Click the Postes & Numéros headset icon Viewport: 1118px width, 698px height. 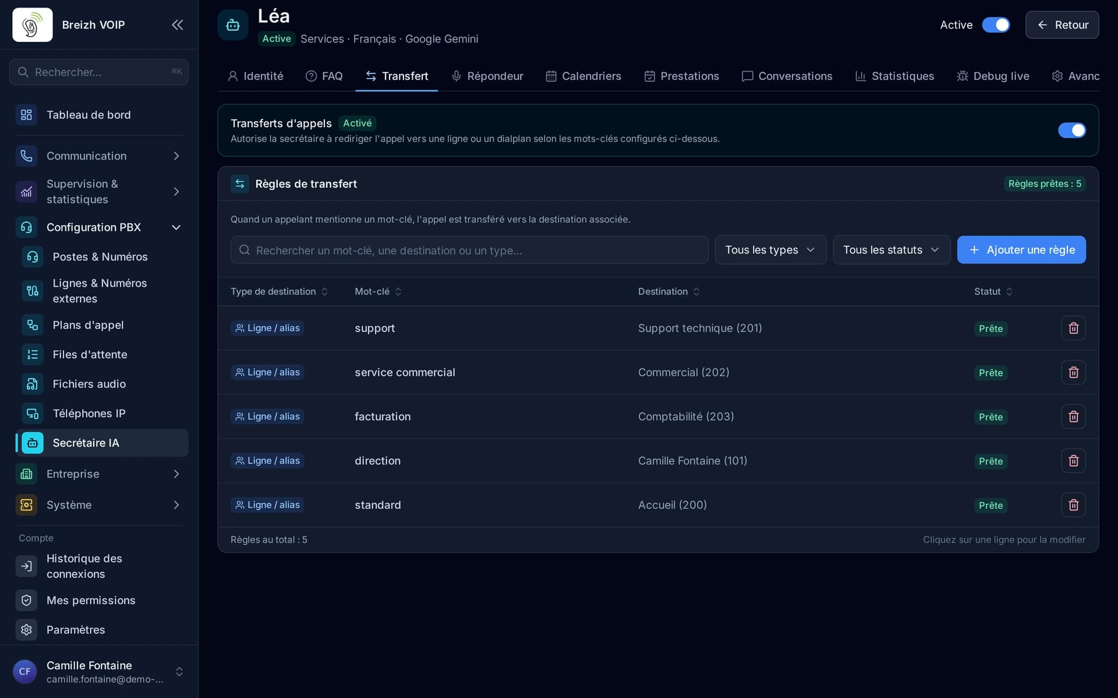click(x=33, y=257)
